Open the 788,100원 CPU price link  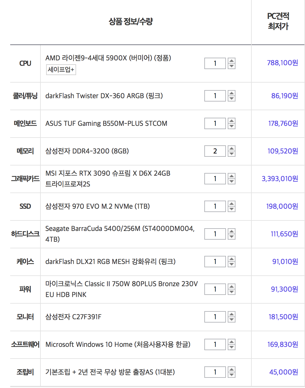click(x=283, y=63)
